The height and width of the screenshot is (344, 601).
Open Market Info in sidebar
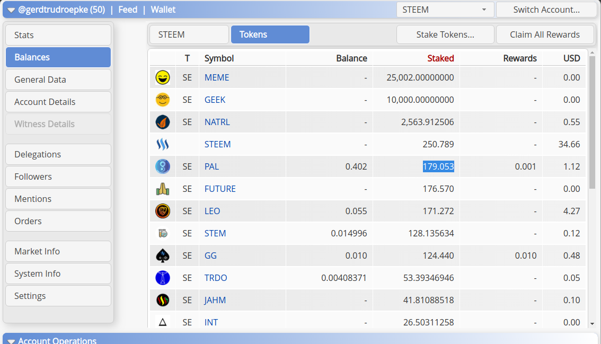(58, 251)
